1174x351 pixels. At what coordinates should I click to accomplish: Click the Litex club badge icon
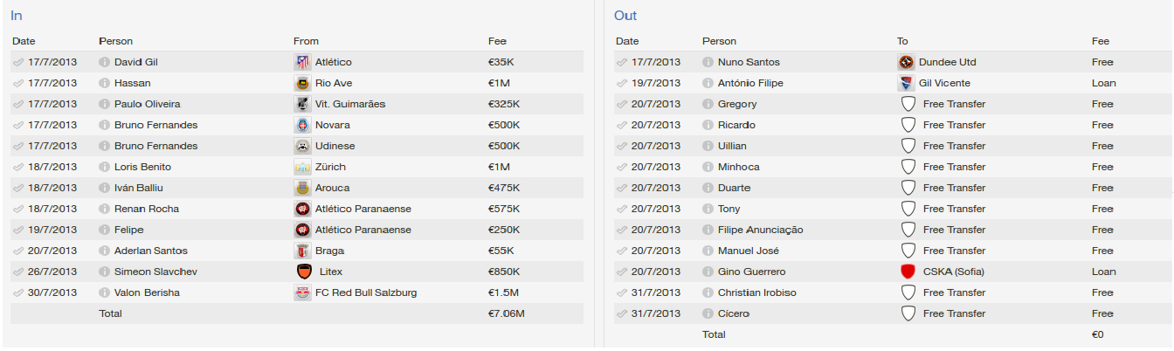click(304, 272)
